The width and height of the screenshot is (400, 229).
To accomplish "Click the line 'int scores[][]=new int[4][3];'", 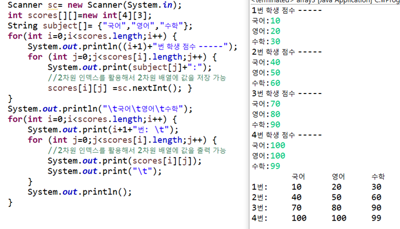I will tap(79, 15).
